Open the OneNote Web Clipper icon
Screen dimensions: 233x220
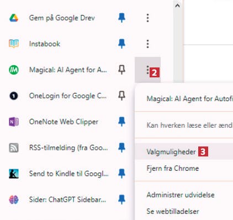pos(14,122)
